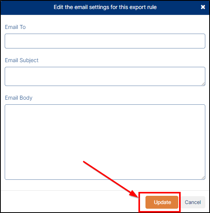Click the "Email Subject" label

[x=22, y=60]
